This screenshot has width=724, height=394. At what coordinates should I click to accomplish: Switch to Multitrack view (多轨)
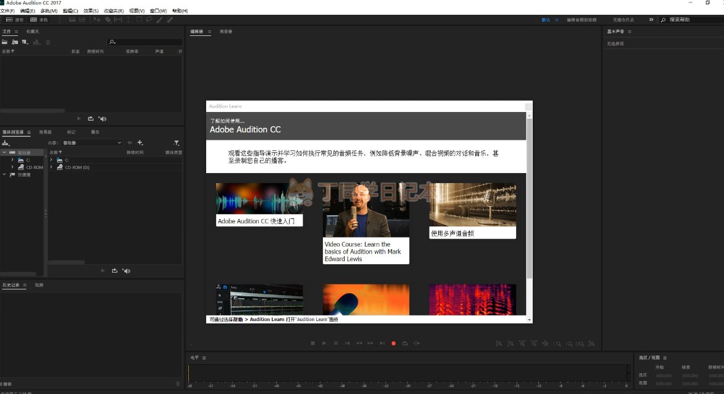pyautogui.click(x=40, y=20)
